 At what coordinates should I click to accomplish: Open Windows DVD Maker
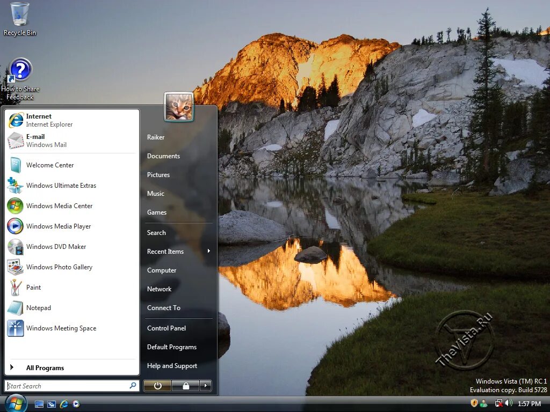tap(72, 246)
